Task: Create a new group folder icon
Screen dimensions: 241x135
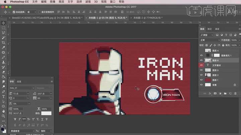Action: (225, 93)
